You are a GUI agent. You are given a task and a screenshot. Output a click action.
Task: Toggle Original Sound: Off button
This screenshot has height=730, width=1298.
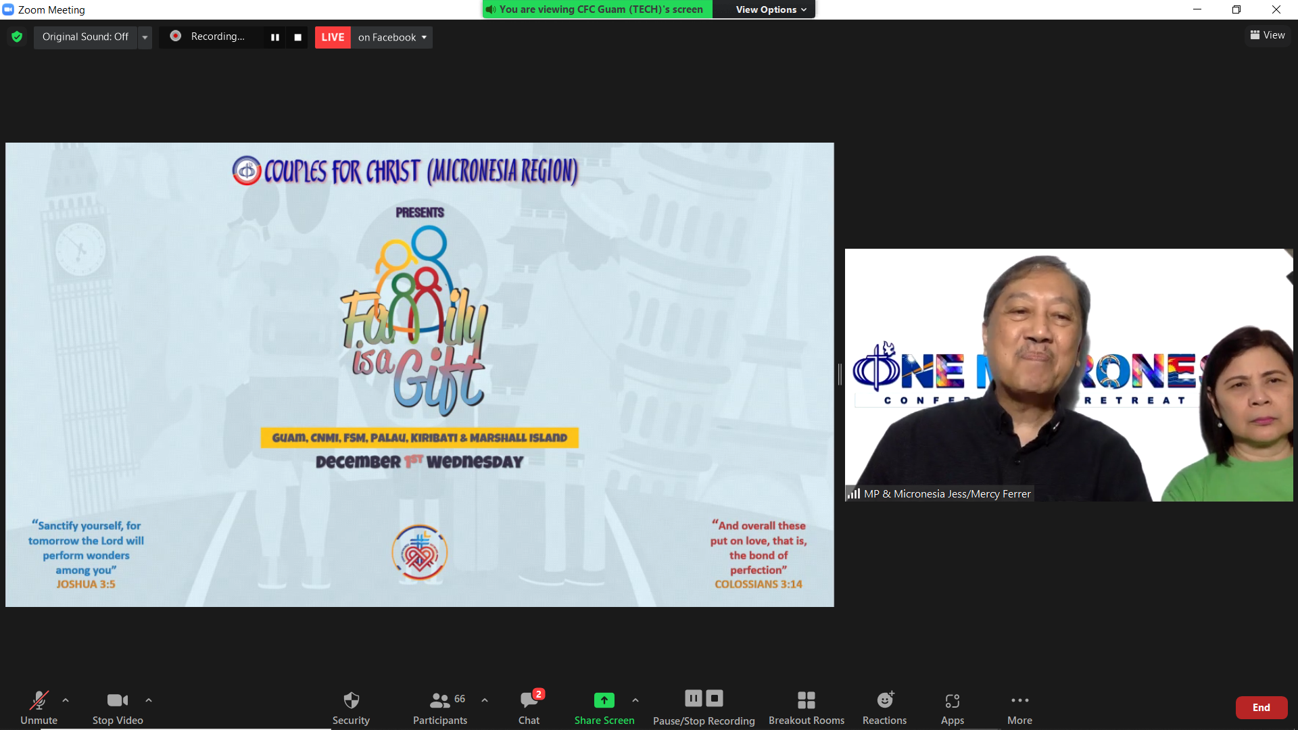coord(85,36)
